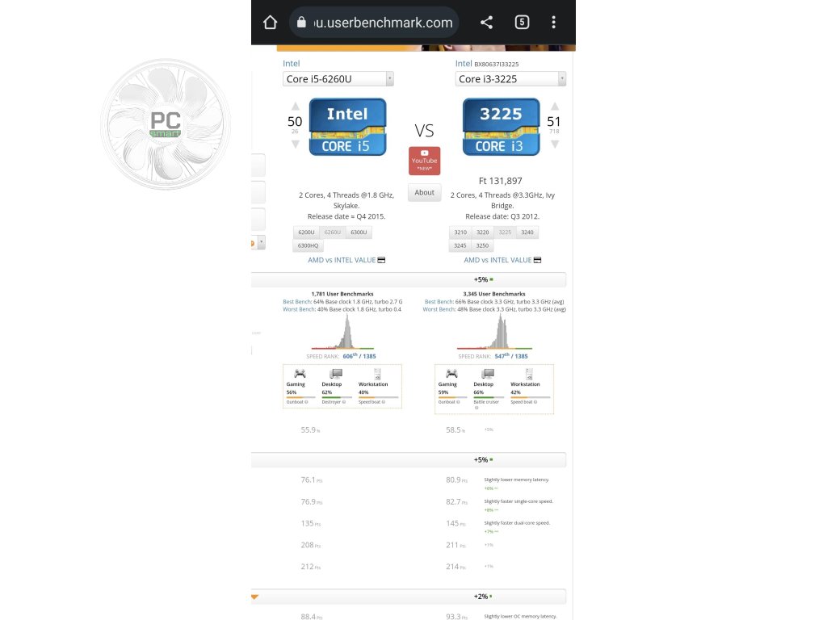Click the +2% section header bar
This screenshot has width=827, height=620.
[409, 597]
